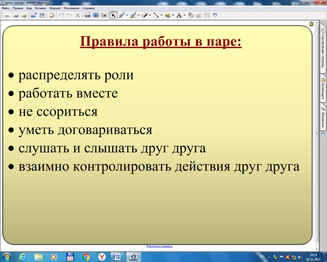Click the Растянуть страницу link
This screenshot has height=262, width=327.
click(160, 246)
